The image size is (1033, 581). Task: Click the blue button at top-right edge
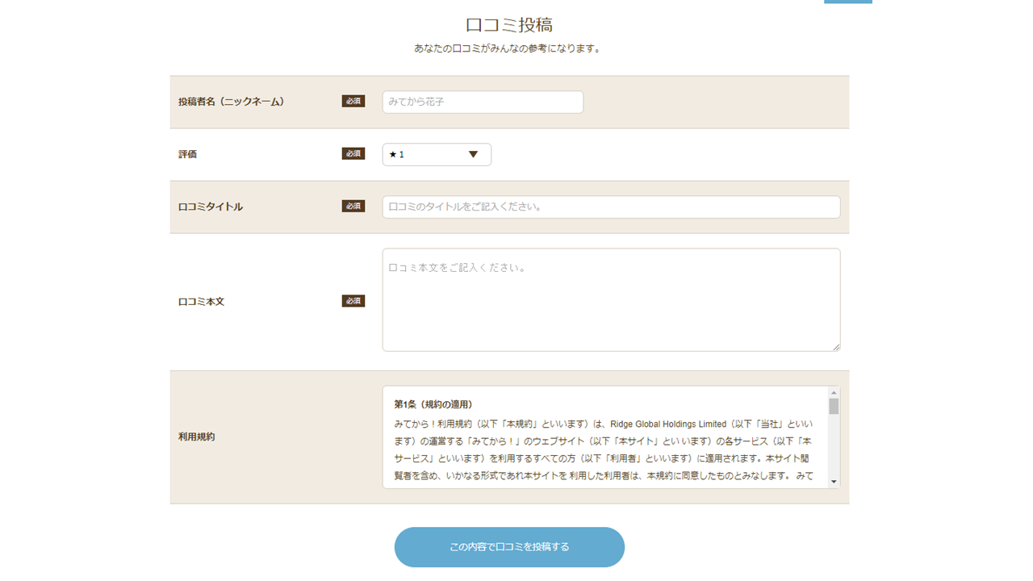click(847, 2)
